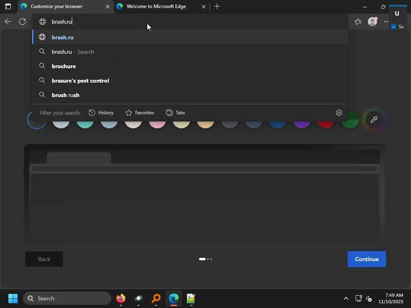The height and width of the screenshot is (308, 411).
Task: Select the light blue theme swatch
Action: click(109, 124)
